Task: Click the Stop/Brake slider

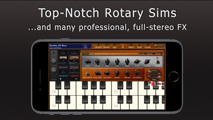Action: click(154, 77)
